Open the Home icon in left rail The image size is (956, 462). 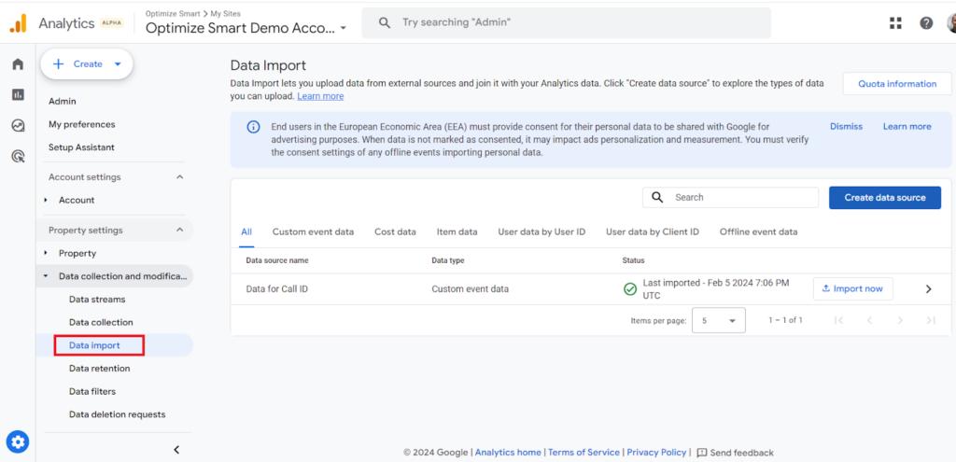tap(18, 64)
